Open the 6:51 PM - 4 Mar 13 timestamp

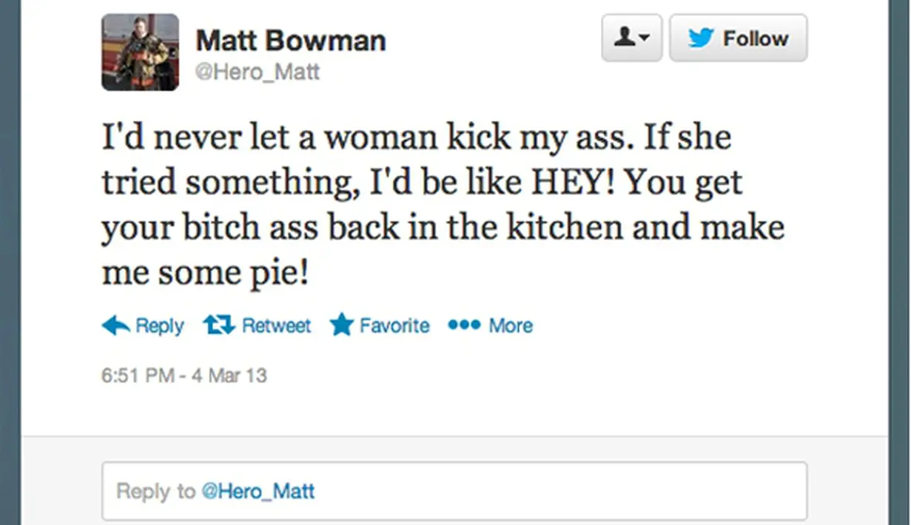click(x=184, y=375)
